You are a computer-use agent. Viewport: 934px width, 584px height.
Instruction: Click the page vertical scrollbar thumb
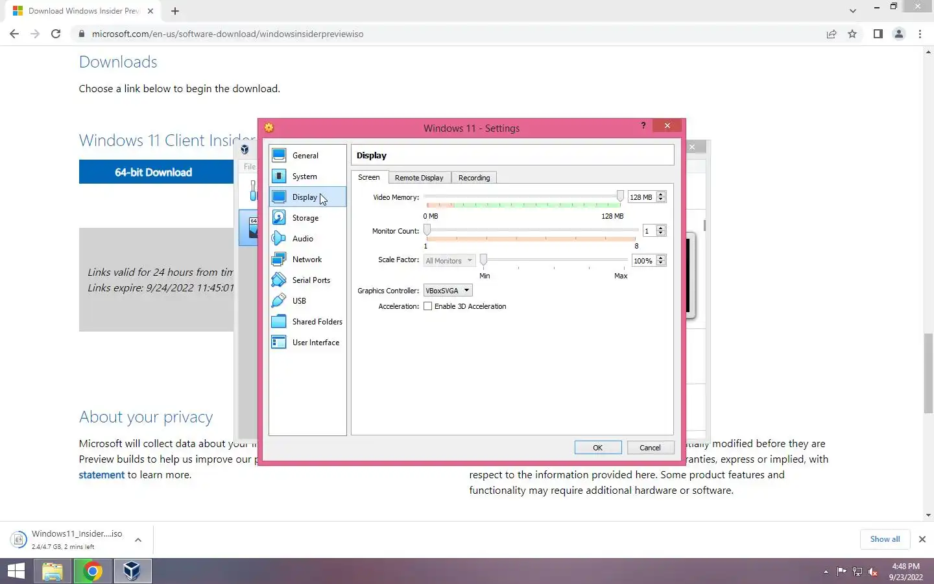click(x=928, y=373)
